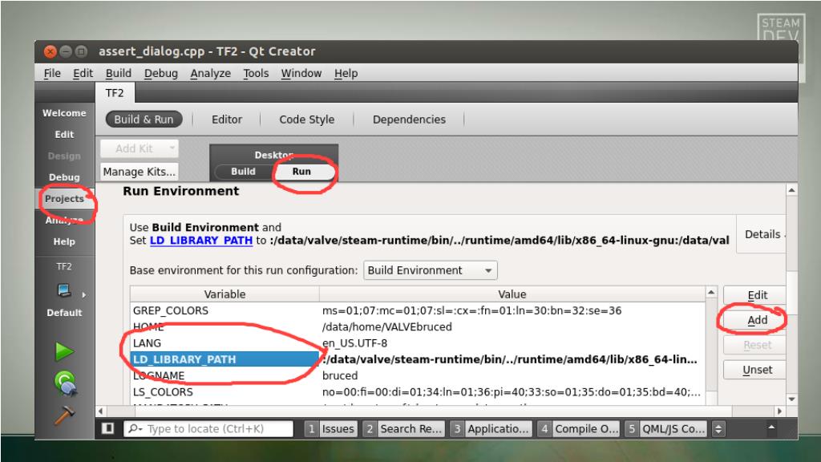The height and width of the screenshot is (462, 821).
Task: Click the variable table's scroll up arrow
Action: (x=711, y=292)
